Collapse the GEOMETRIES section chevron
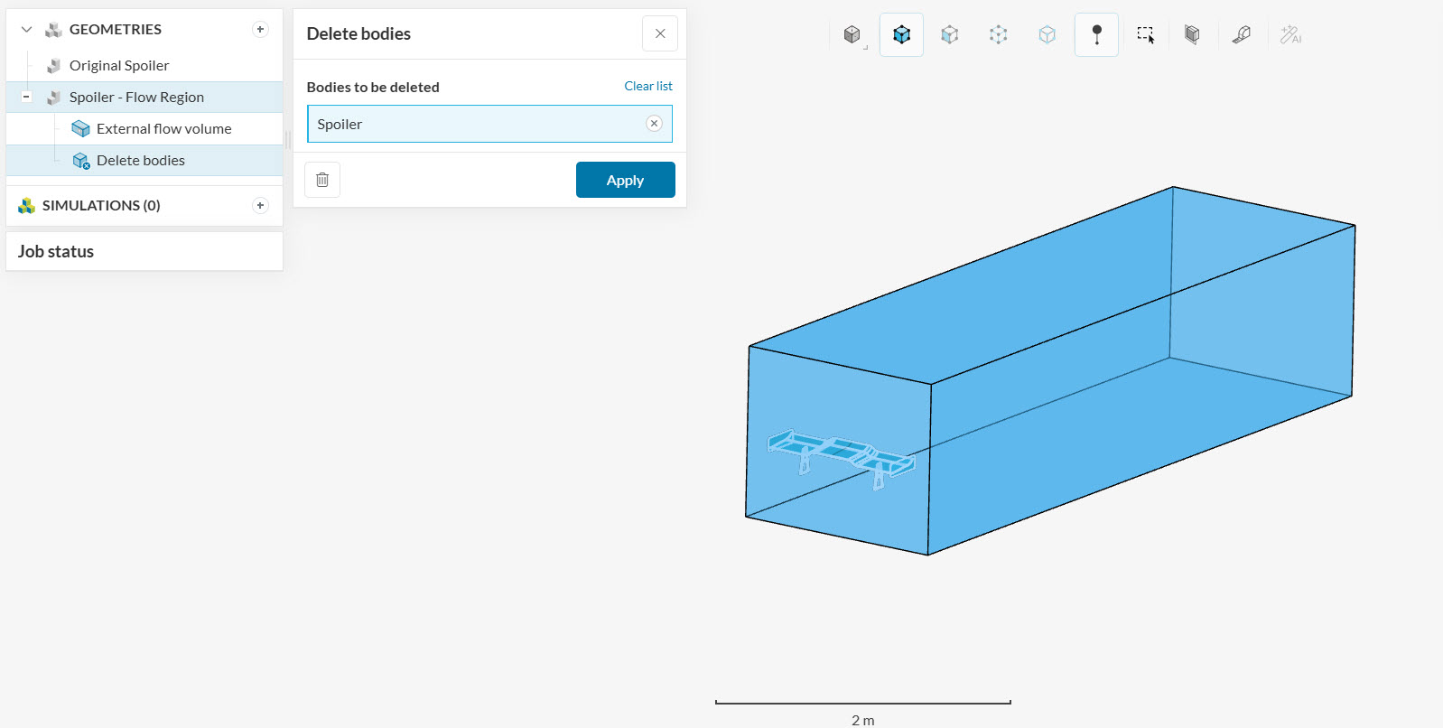The image size is (1443, 728). 27,30
